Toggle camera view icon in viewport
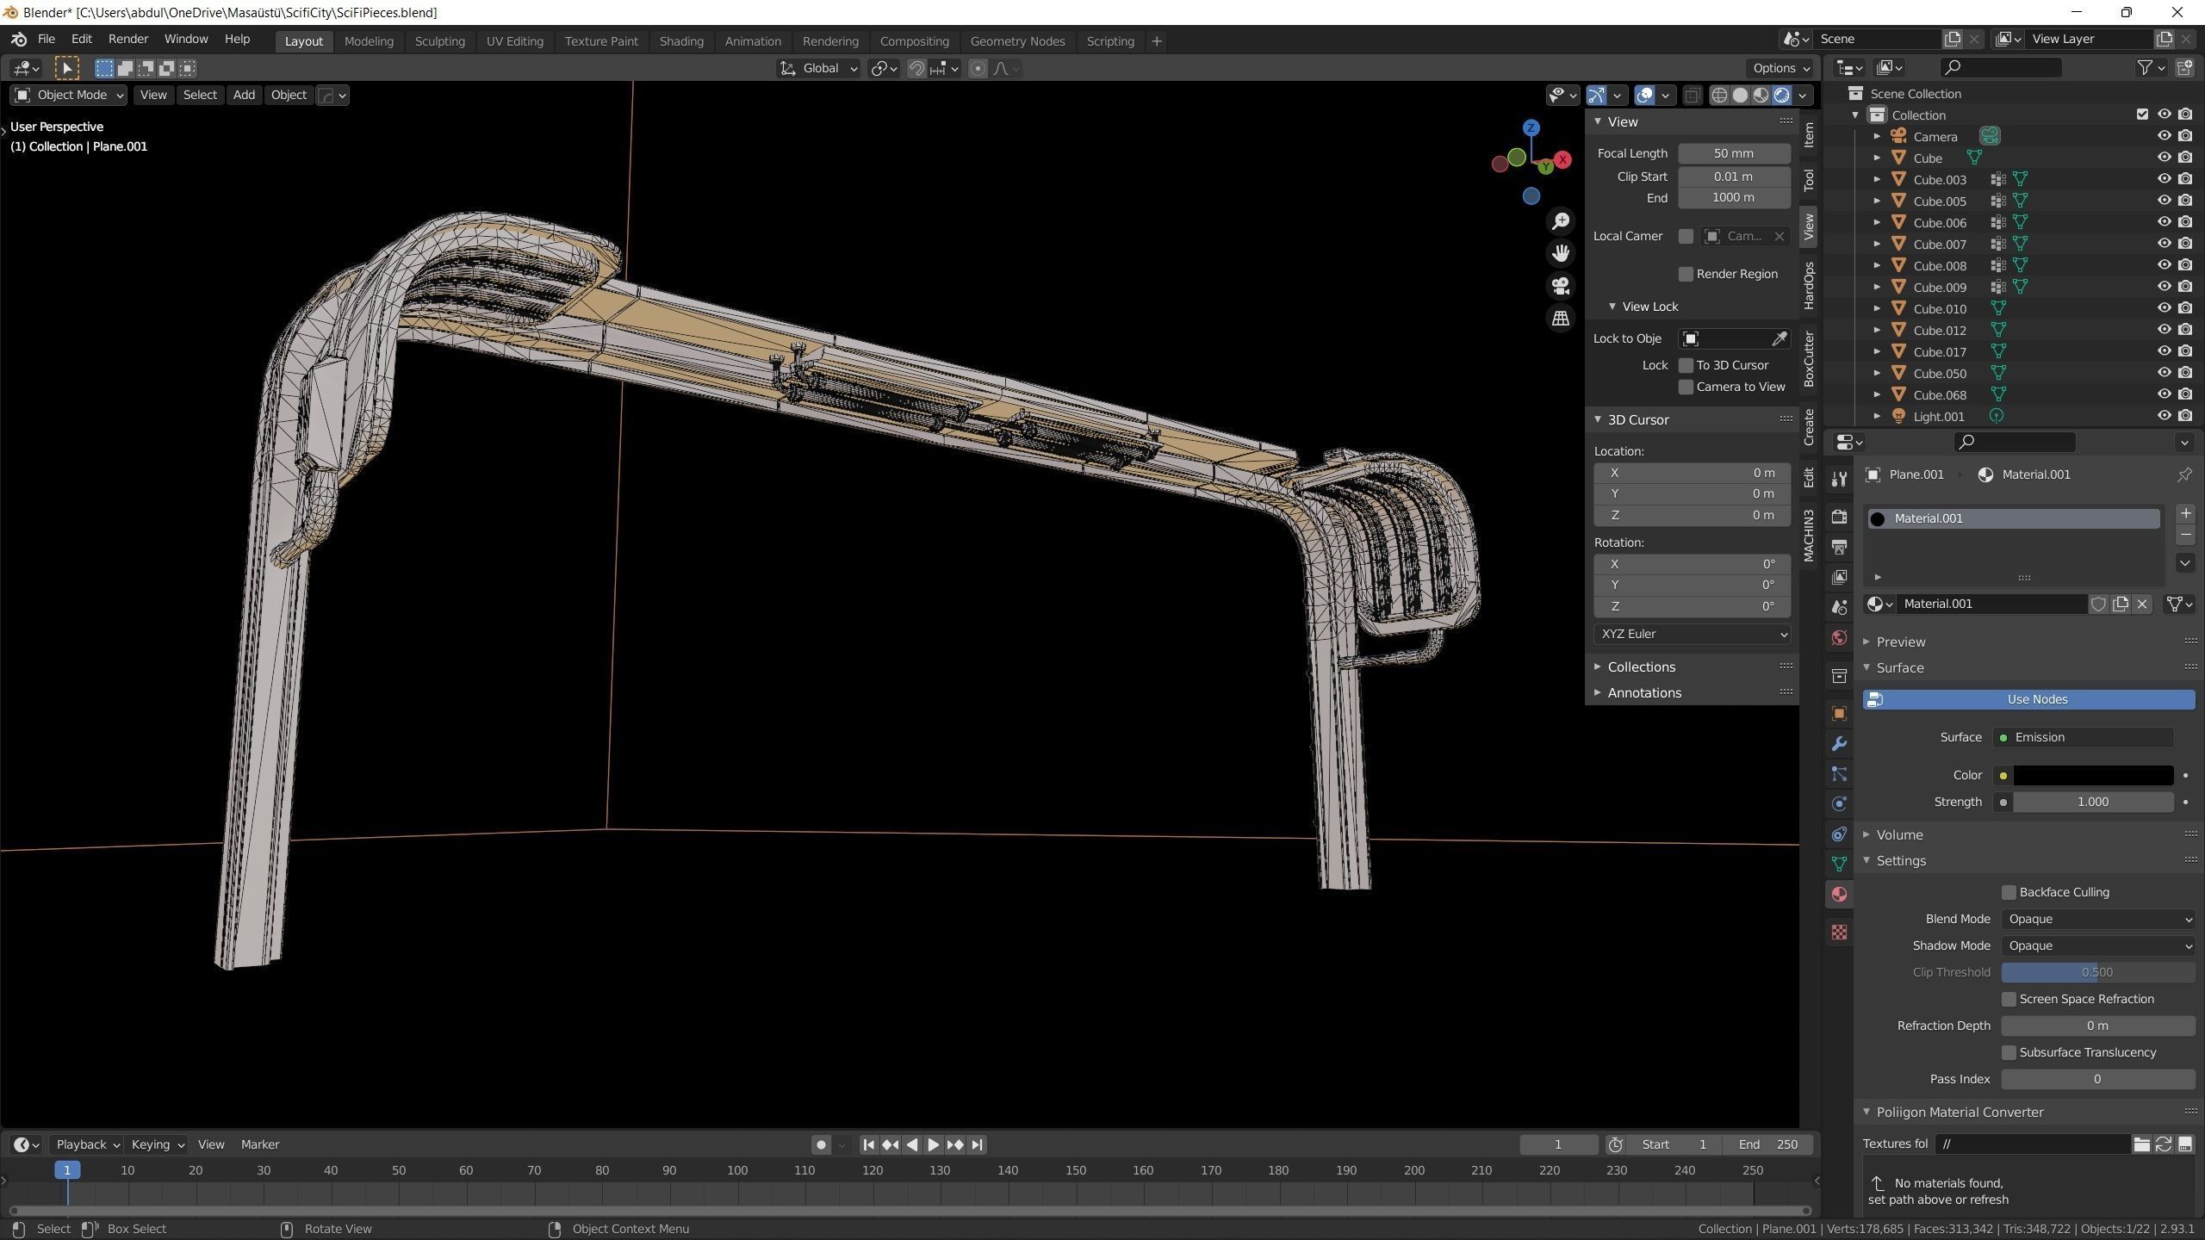This screenshot has height=1240, width=2205. coord(1561,286)
